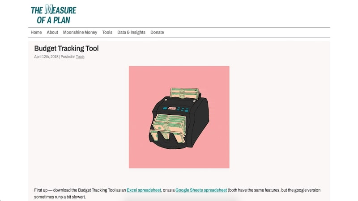Screen dimensions: 358x201
Task: Click the Tools category link under the post title
Action: coord(80,57)
